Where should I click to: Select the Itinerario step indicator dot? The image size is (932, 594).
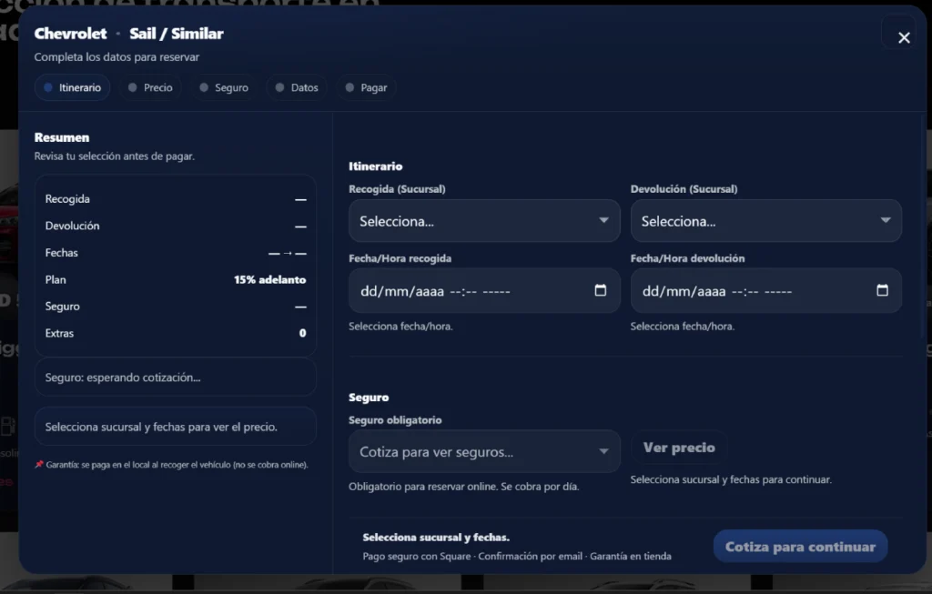pyautogui.click(x=48, y=88)
